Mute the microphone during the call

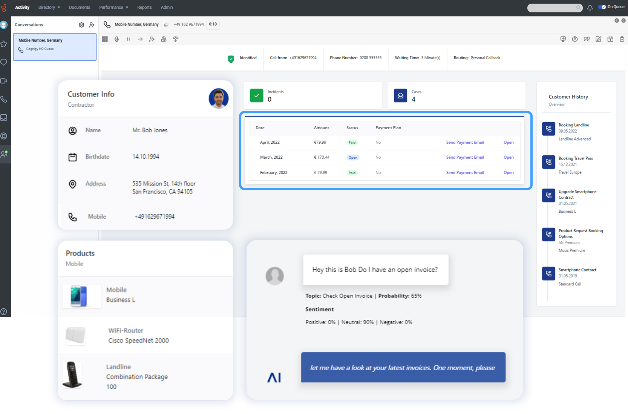[x=116, y=39]
